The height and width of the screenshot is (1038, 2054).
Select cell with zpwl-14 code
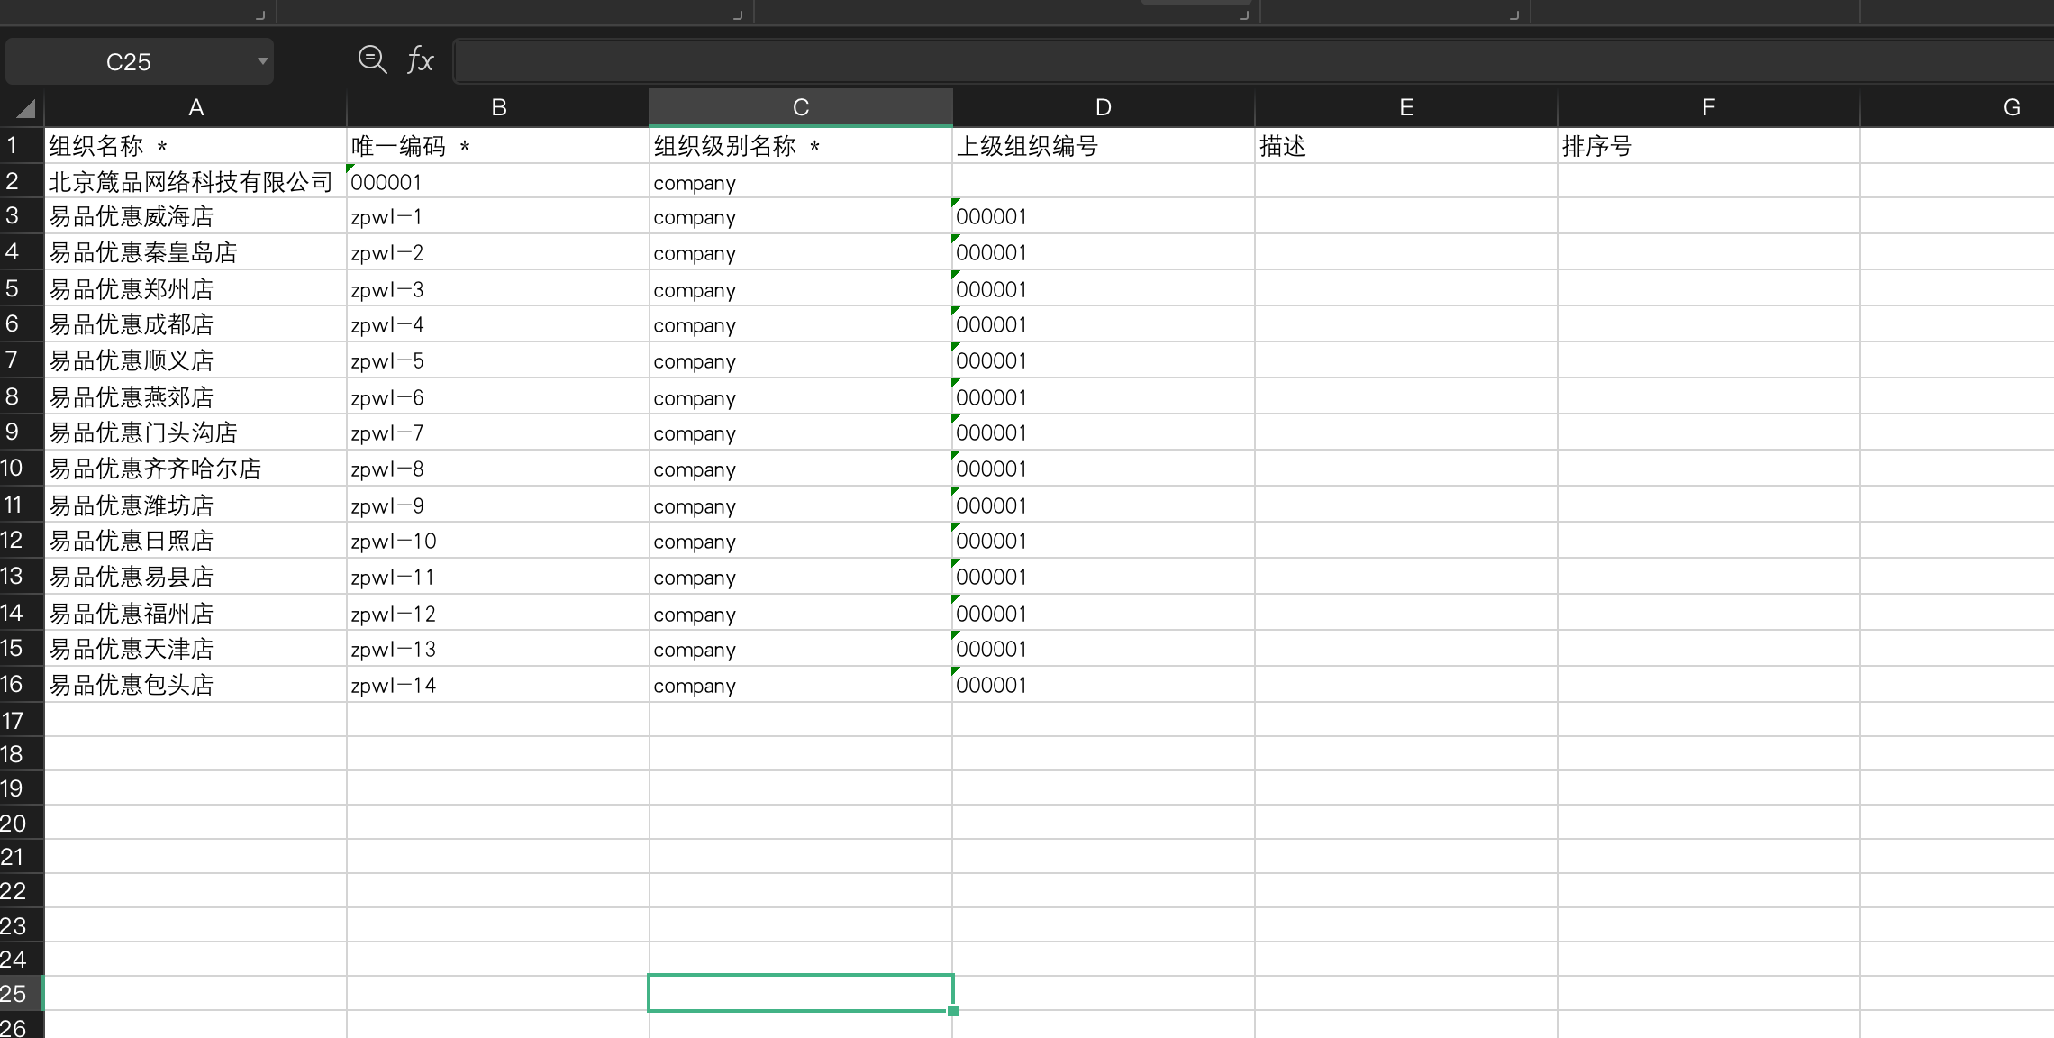click(497, 685)
